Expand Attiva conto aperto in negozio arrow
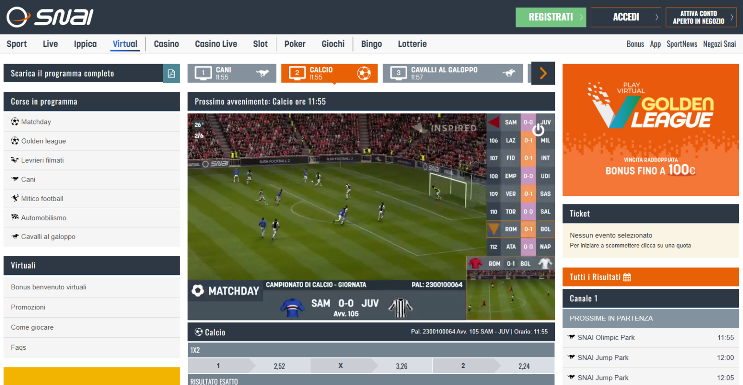 [731, 17]
